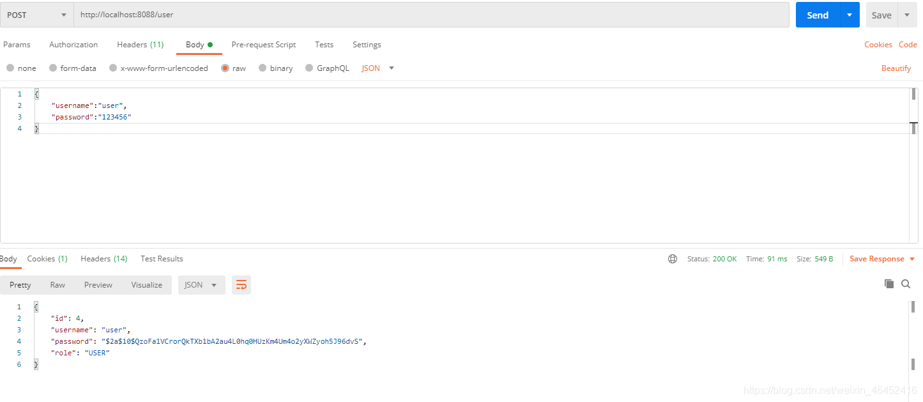
Task: Open the Pre-request Script tab
Action: click(263, 45)
